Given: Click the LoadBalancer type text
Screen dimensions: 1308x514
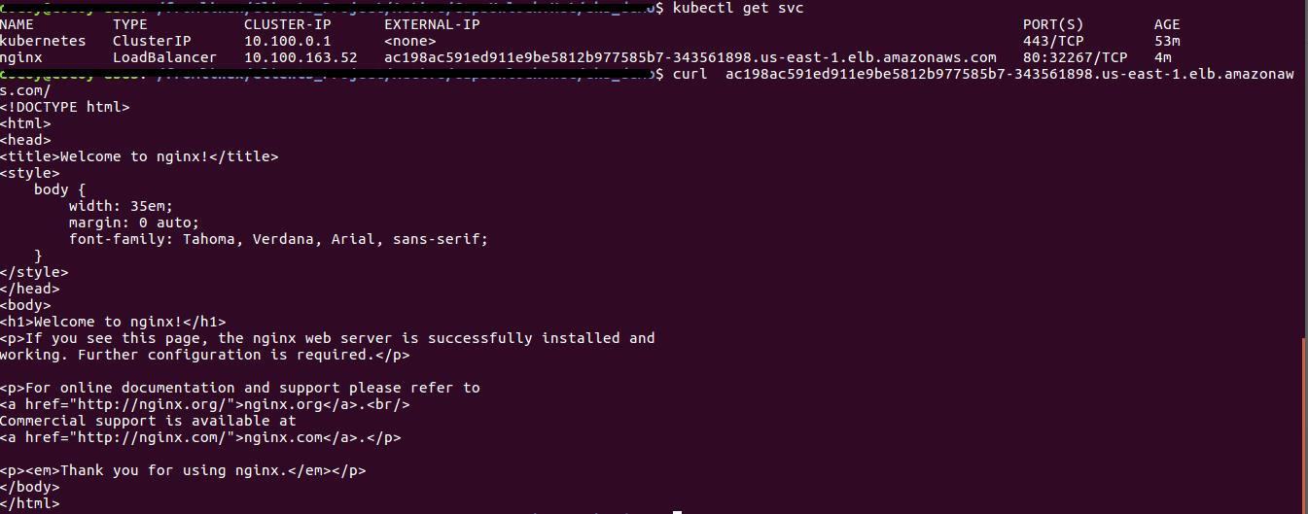Looking at the screenshot, I should 164,57.
